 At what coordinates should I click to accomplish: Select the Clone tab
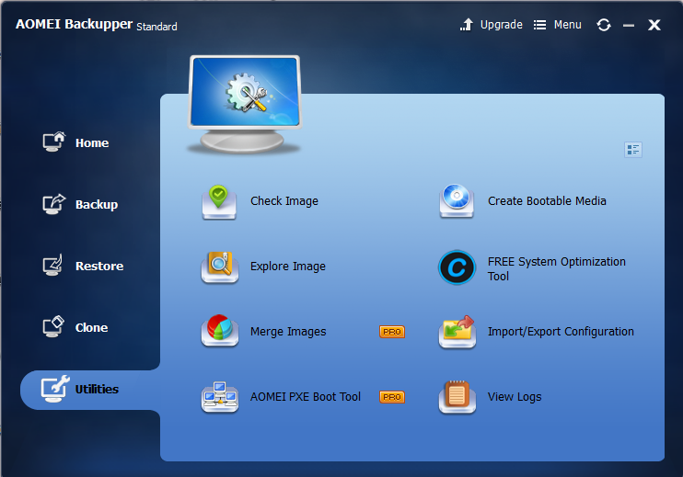(91, 327)
